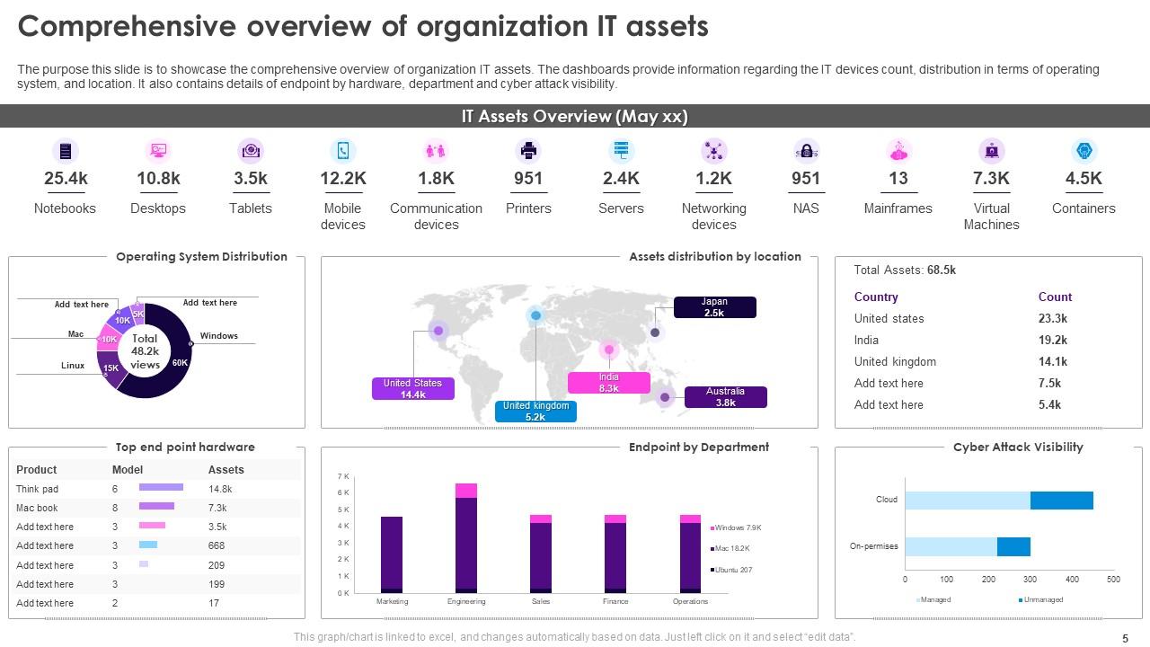Viewport: 1150px width, 647px height.
Task: Click the Cloud unmanaged bar segment
Action: (x=1061, y=501)
